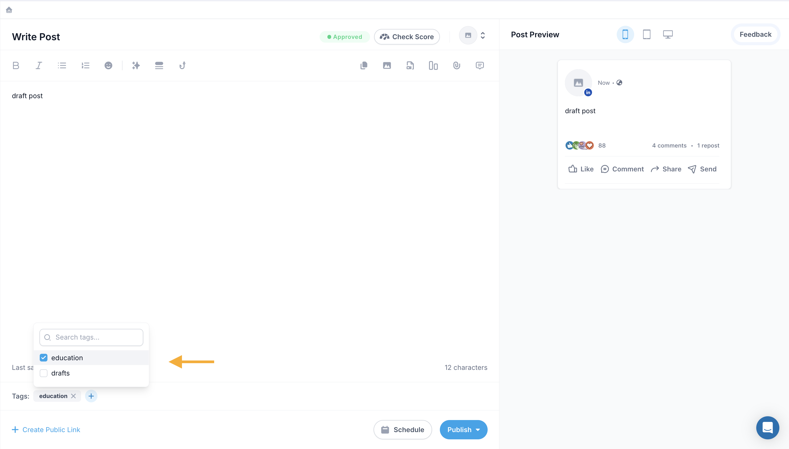Click the Approved status badge
Viewport: 789px width, 449px height.
click(345, 37)
